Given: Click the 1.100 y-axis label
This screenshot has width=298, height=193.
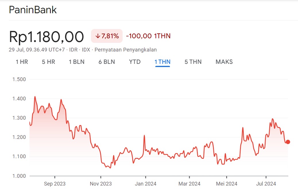Looking at the screenshot, I should click(x=19, y=156).
